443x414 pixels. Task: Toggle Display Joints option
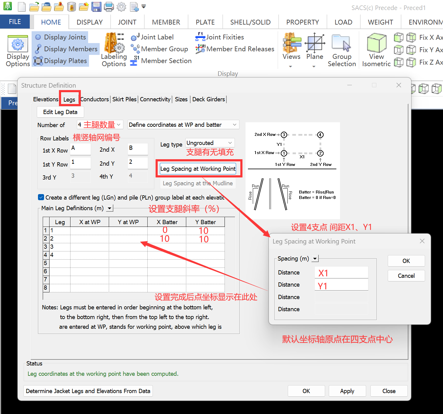[60, 37]
